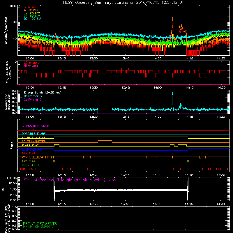
Task: Click the 13:15 time label under the modulation panel
Action: 62,117
